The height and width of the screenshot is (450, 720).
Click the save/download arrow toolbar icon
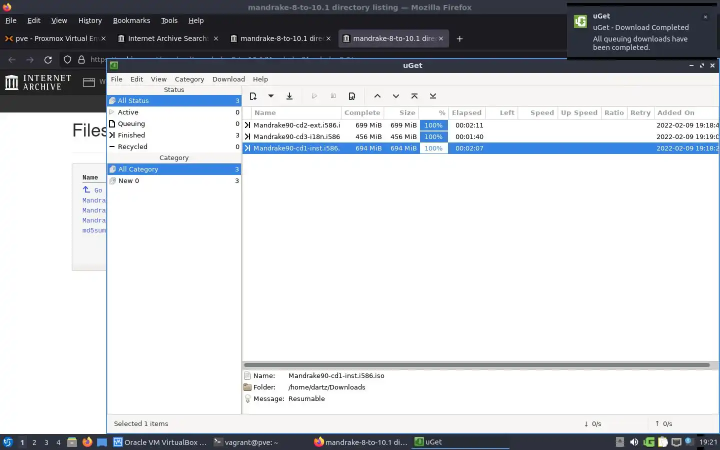click(289, 96)
